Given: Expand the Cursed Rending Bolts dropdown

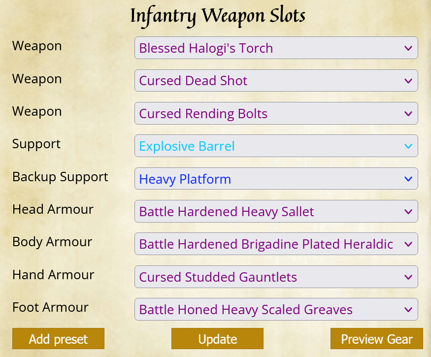Looking at the screenshot, I should click(x=276, y=113).
